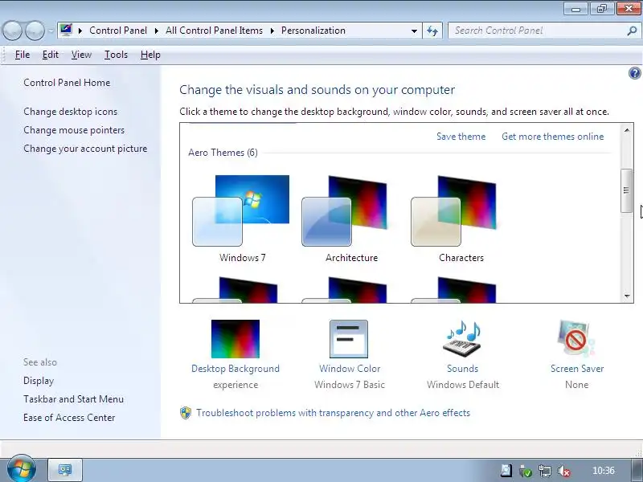Image resolution: width=643 pixels, height=482 pixels.
Task: Expand arrow before Personalization breadcrumb
Action: (x=272, y=31)
